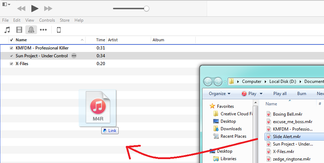
Task: Go forward in the Explorer window
Action: (217, 81)
